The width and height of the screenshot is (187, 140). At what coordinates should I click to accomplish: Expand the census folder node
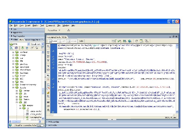click(17, 90)
